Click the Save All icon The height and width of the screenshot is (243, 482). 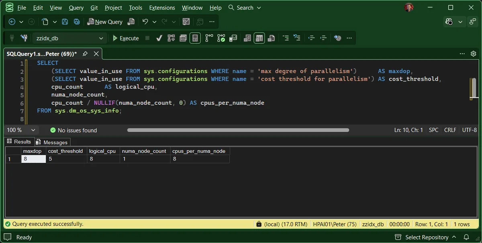pos(77,22)
